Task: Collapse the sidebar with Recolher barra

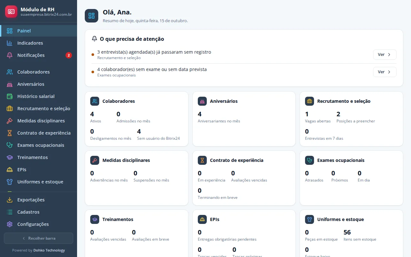Action: (39, 238)
